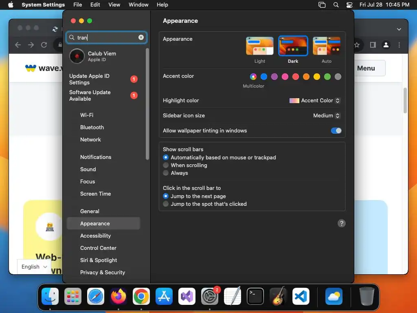Click Chrome back arrow in browser window
Viewport: 417px width, 313px height.
click(x=18, y=45)
